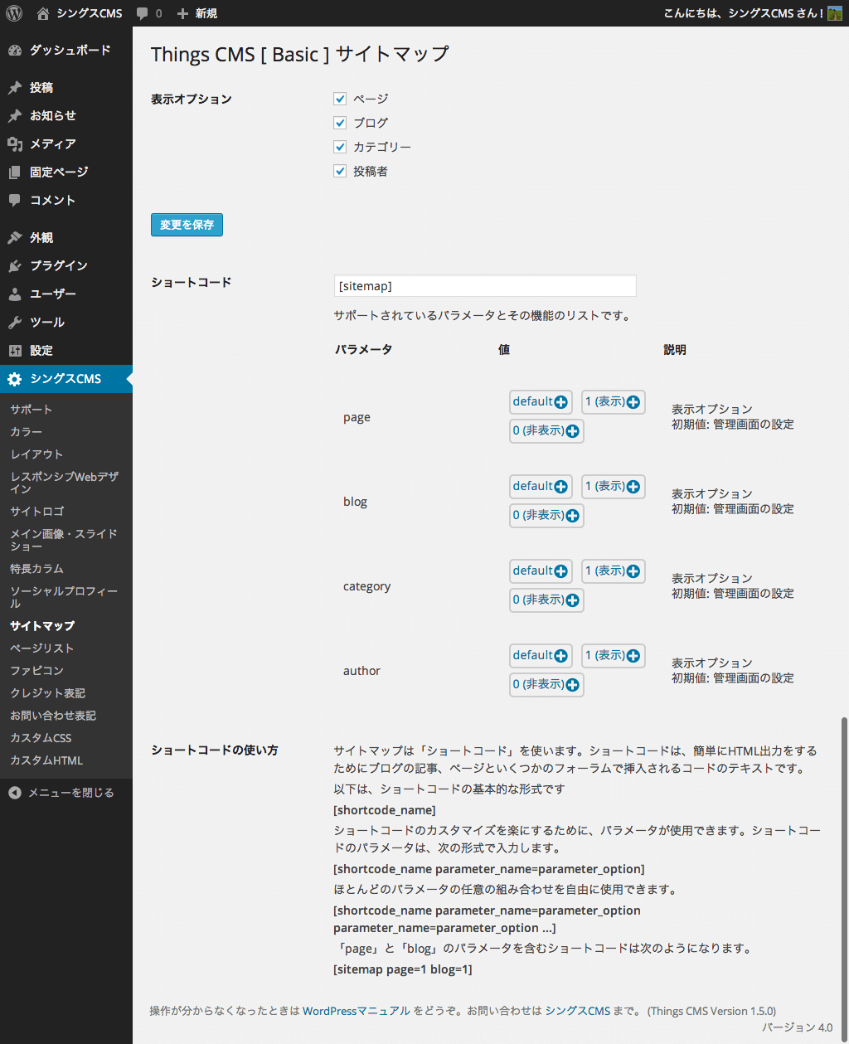Click plus icon on author 0 (非表示) button

click(572, 685)
